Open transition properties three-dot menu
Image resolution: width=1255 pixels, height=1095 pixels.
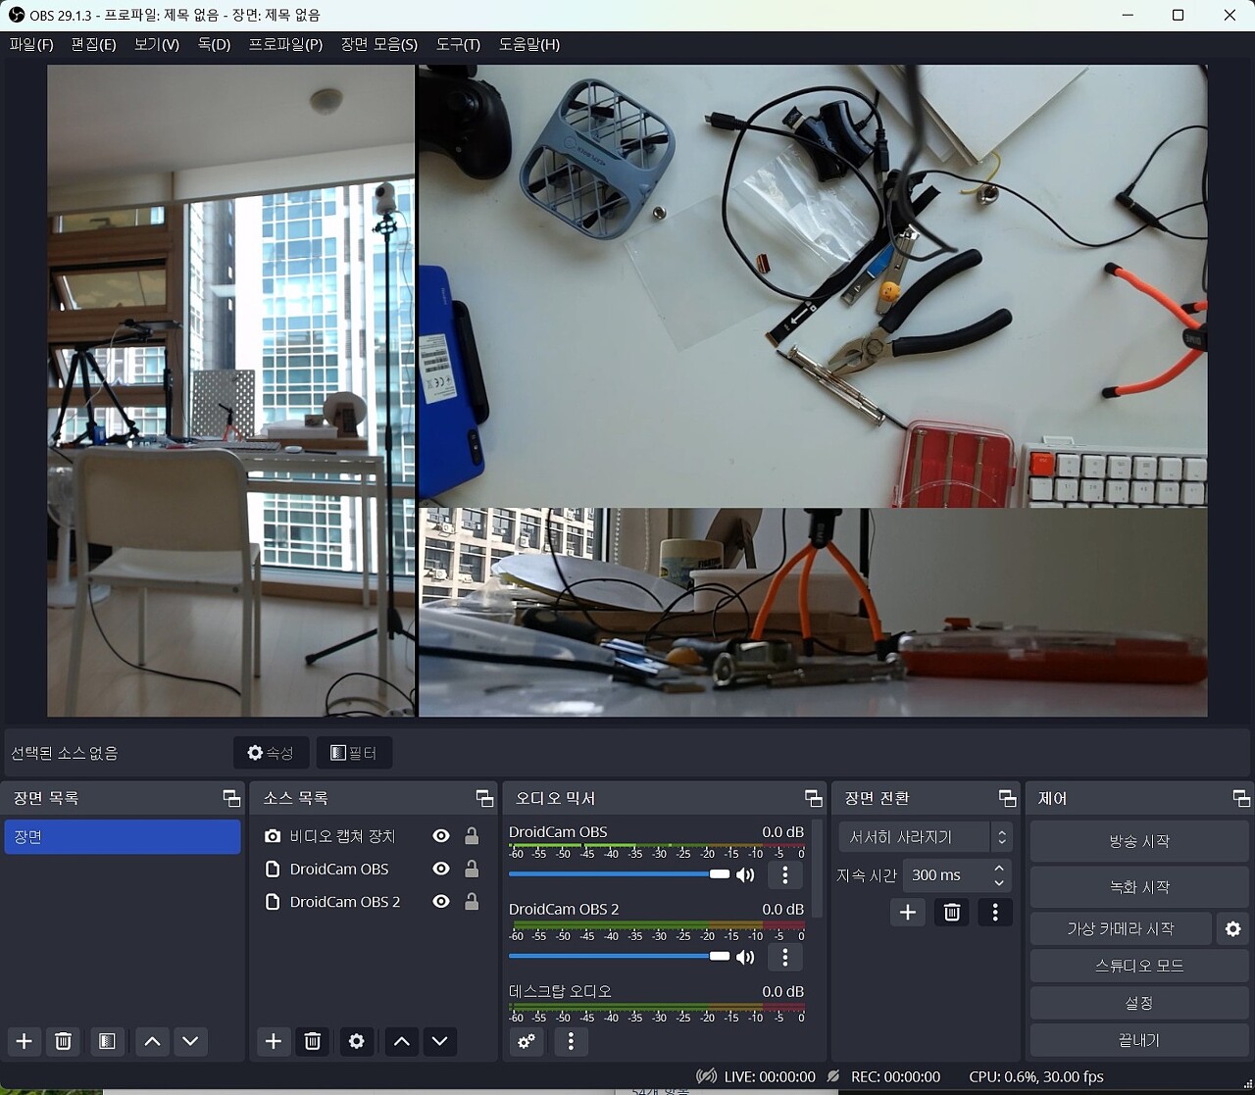click(x=995, y=913)
